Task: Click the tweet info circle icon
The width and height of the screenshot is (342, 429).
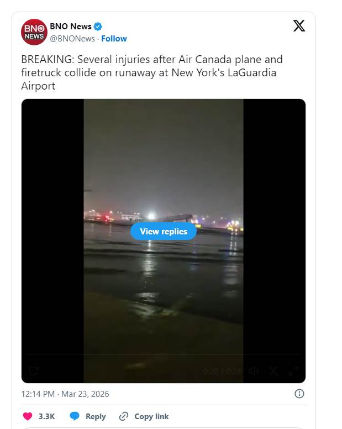Action: tap(299, 394)
